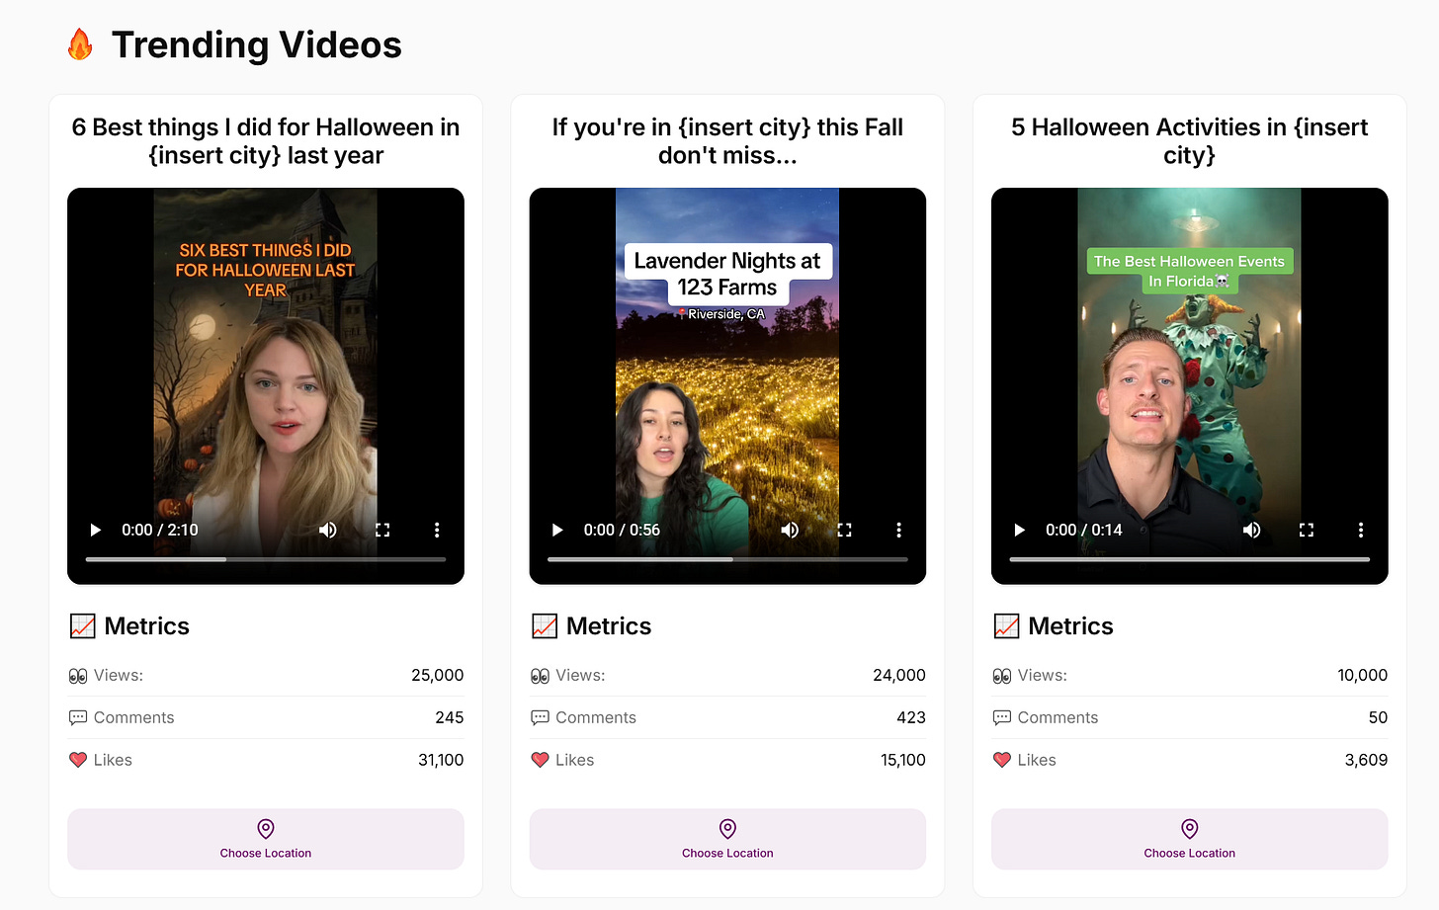
Task: Seek on the 0:56 video progress bar
Action: click(x=727, y=559)
